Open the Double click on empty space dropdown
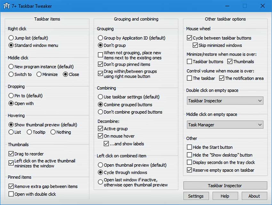Screen dimensions: 272x205 225,101
